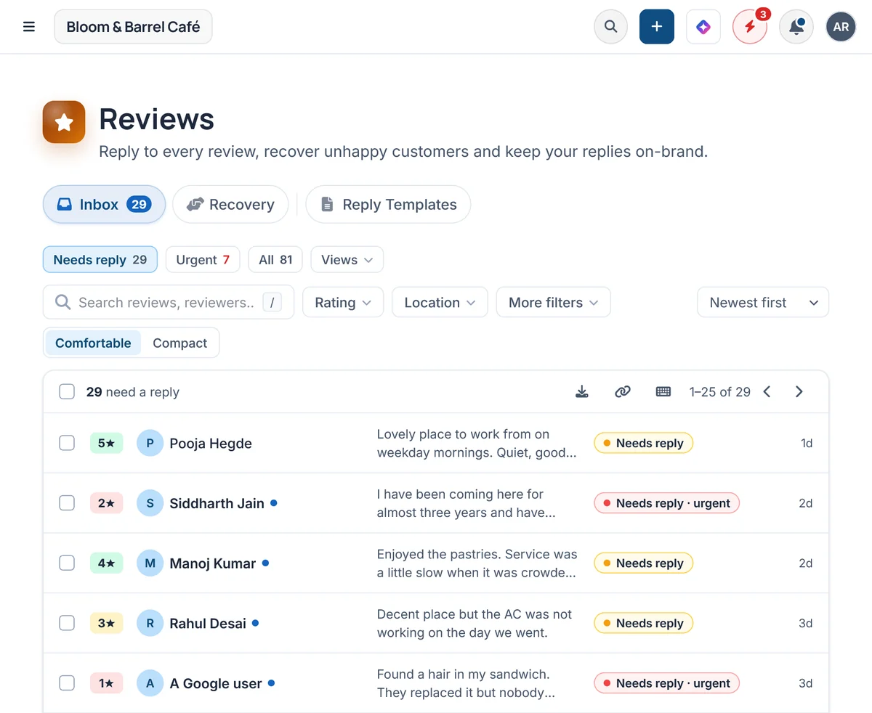Open the Views dropdown
872x713 pixels.
pos(347,260)
